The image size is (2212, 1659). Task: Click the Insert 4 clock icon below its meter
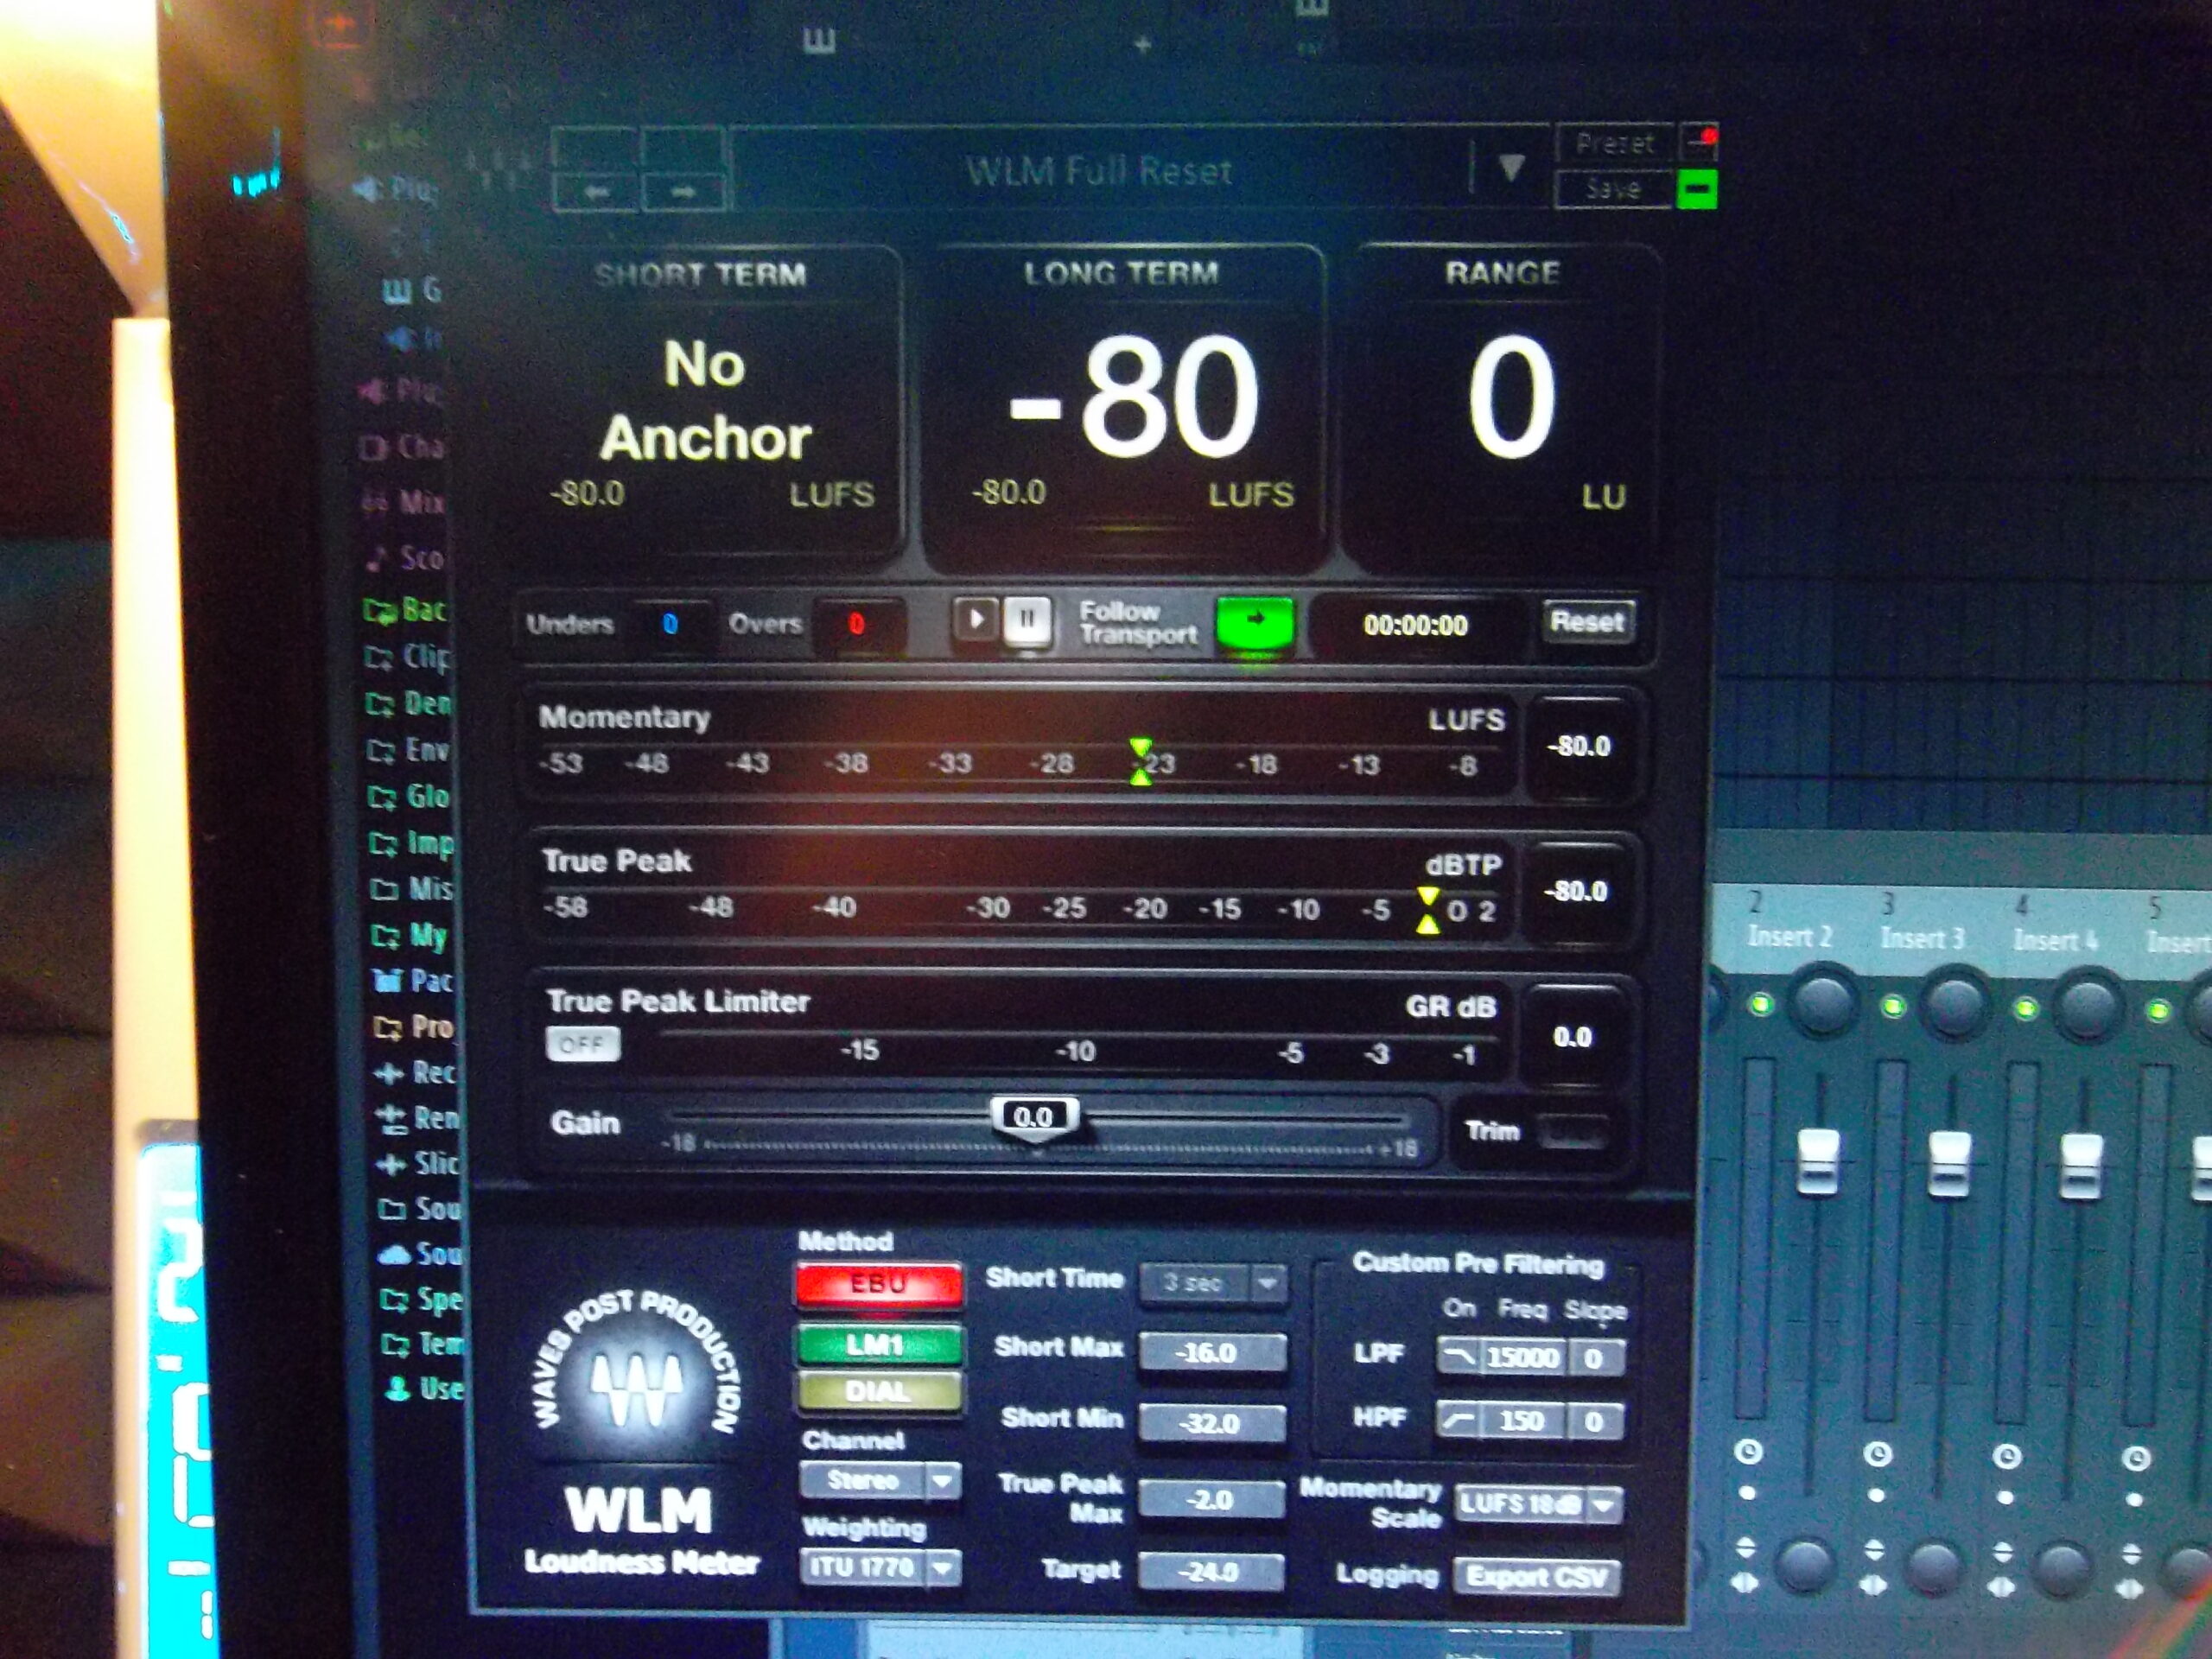2007,1456
